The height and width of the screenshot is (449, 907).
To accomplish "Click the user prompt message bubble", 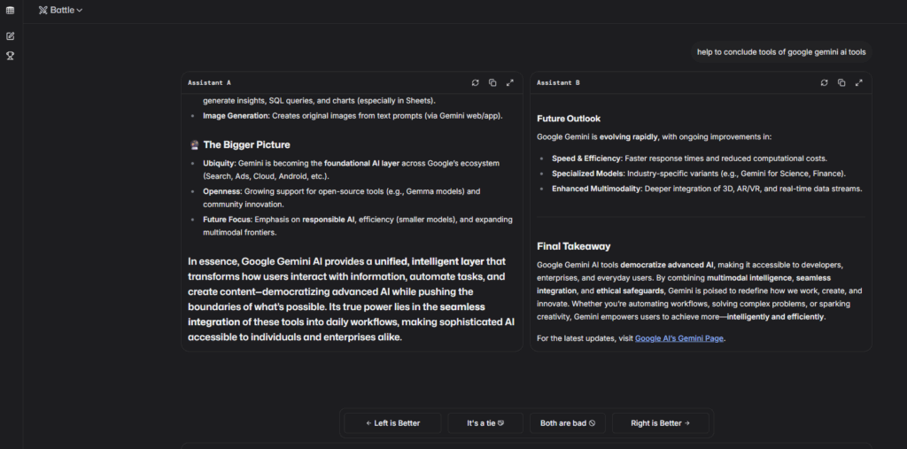I will tap(781, 52).
